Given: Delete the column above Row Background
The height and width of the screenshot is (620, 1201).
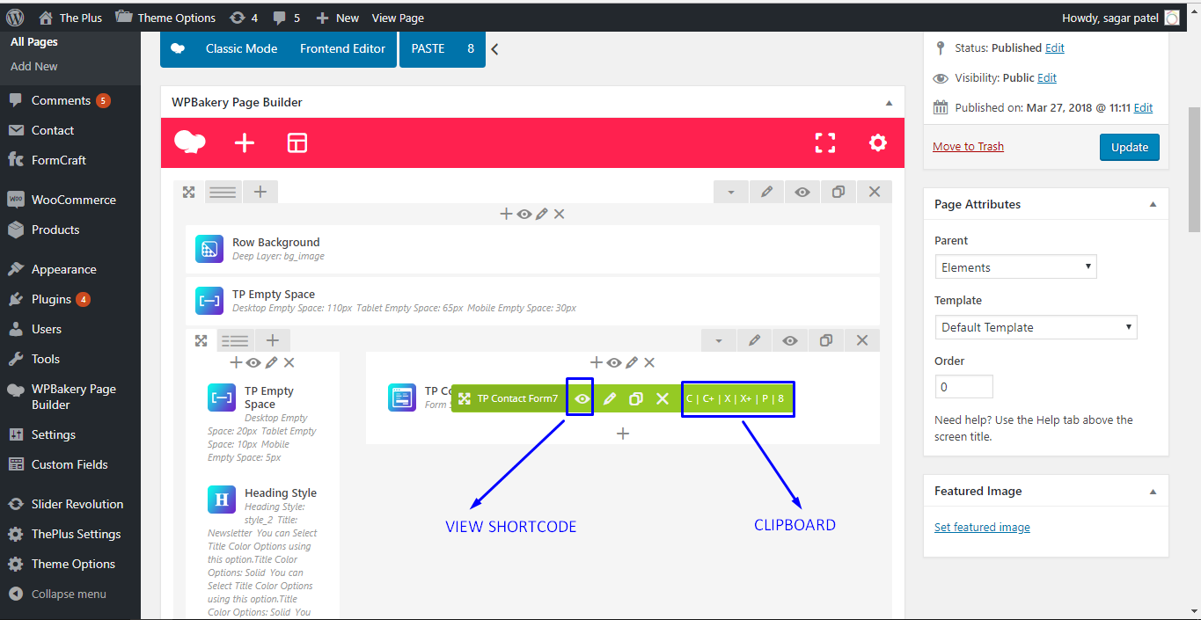Looking at the screenshot, I should (x=560, y=214).
